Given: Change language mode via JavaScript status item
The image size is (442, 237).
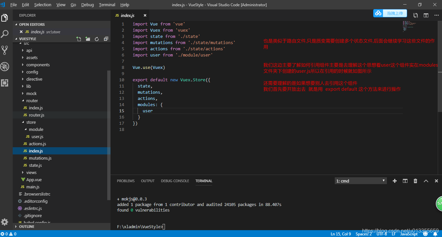Looking at the screenshot, I should click(x=409, y=234).
